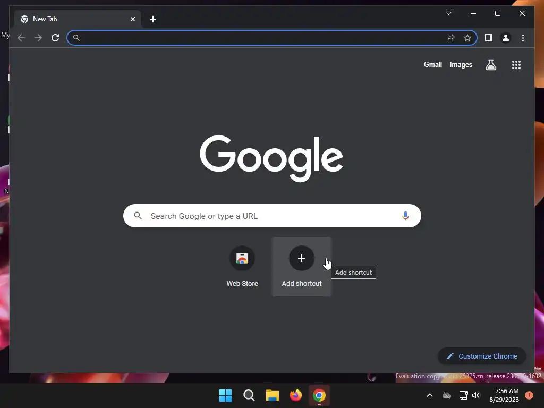Reload the page with the refresh icon

tap(55, 38)
